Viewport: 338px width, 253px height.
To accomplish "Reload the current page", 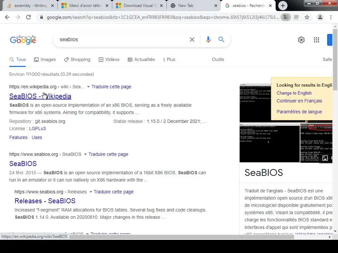I will pyautogui.click(x=28, y=17).
